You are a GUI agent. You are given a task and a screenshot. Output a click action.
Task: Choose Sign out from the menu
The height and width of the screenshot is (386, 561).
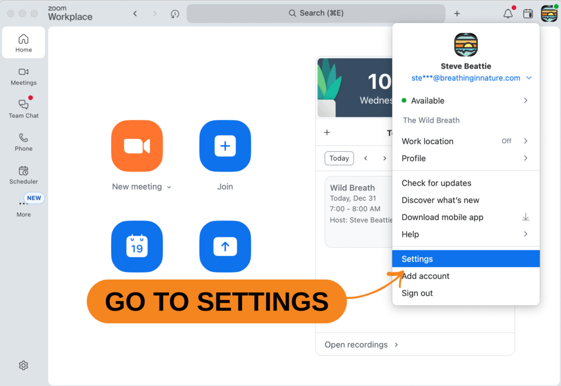pos(417,293)
